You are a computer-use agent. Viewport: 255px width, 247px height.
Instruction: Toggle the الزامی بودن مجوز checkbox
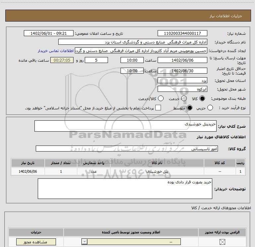coord(222,242)
